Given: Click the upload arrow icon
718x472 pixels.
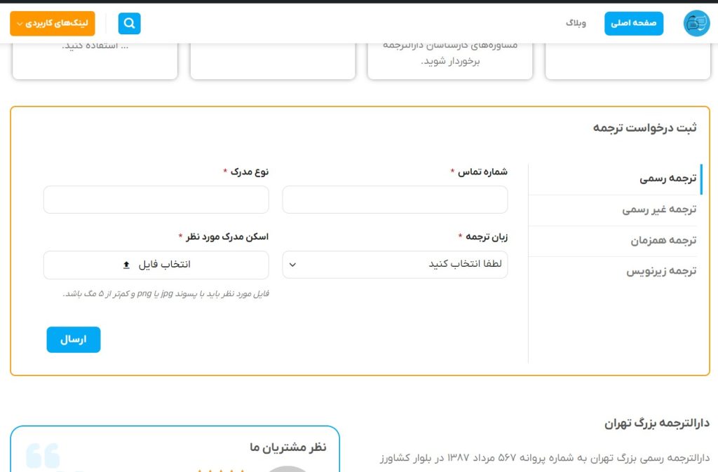Looking at the screenshot, I should (126, 265).
